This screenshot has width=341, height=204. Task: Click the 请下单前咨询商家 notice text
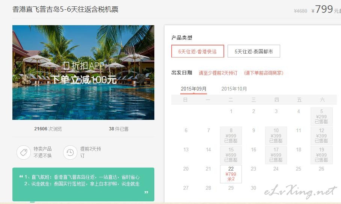[264, 73]
